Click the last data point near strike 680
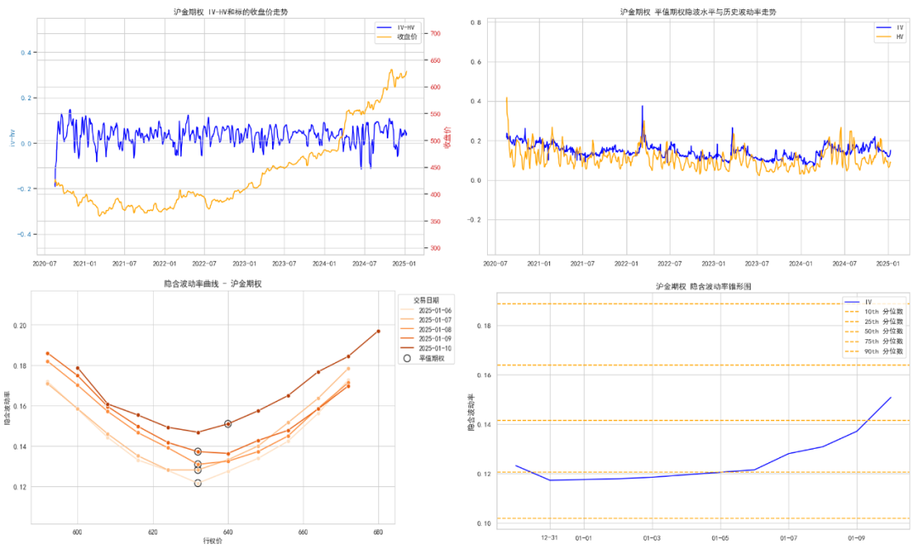The height and width of the screenshot is (549, 918). [378, 331]
